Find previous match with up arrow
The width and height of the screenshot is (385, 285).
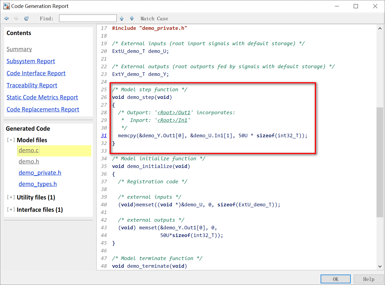click(122, 18)
